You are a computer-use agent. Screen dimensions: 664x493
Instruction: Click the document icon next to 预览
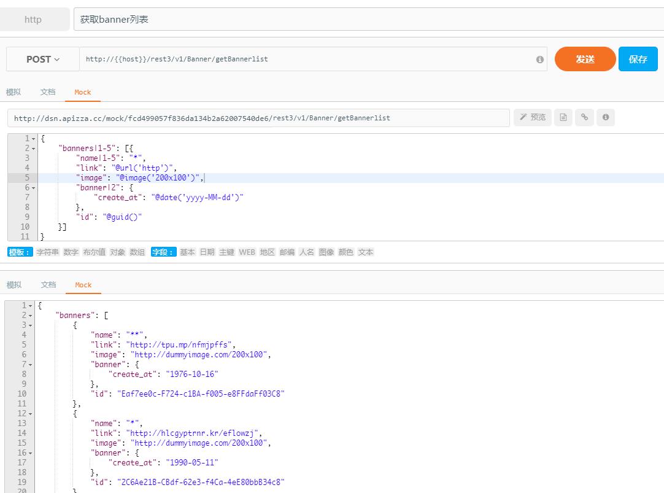point(563,117)
